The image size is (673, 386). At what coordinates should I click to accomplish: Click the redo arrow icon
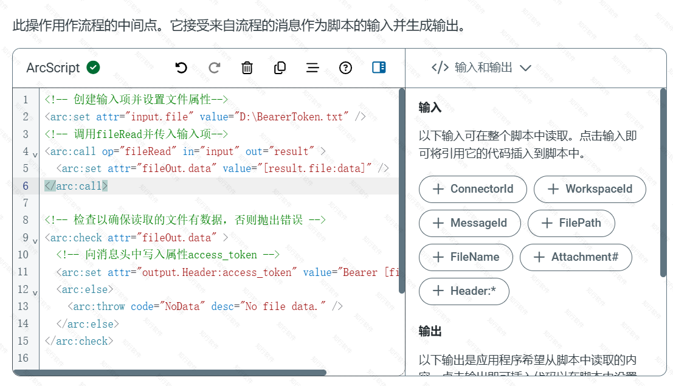(214, 67)
